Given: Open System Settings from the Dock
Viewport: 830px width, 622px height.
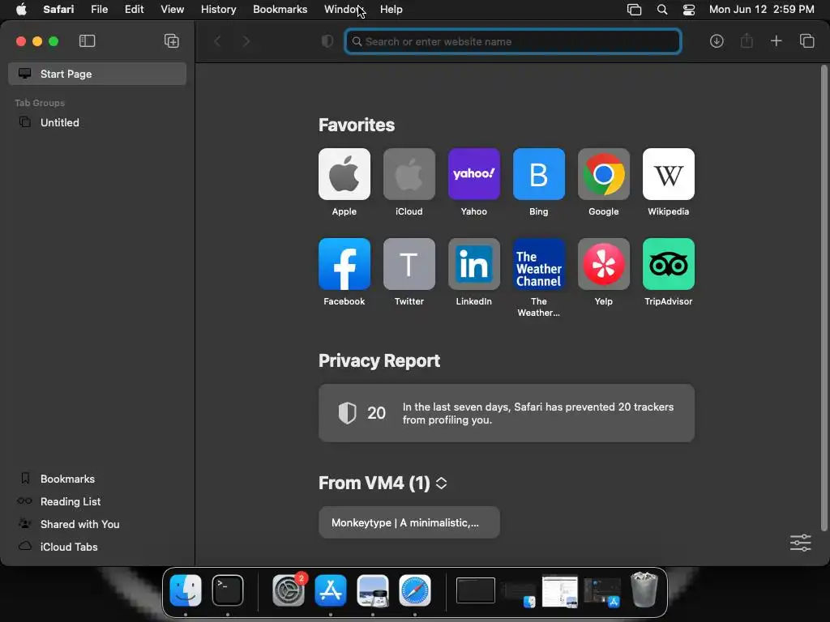Looking at the screenshot, I should [x=289, y=590].
